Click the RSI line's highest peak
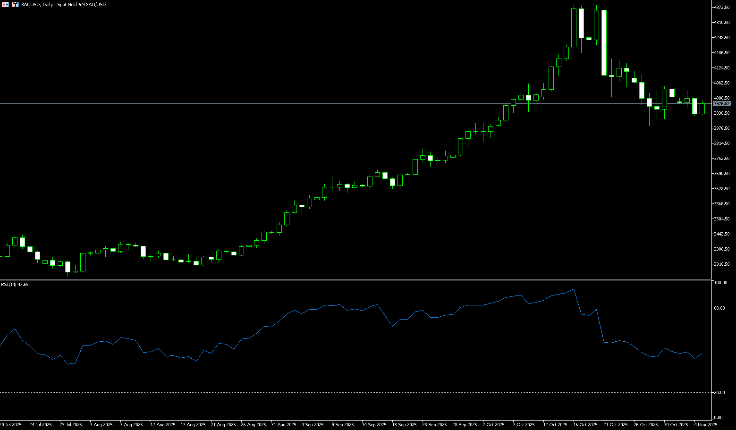This screenshot has width=736, height=430. coord(574,289)
